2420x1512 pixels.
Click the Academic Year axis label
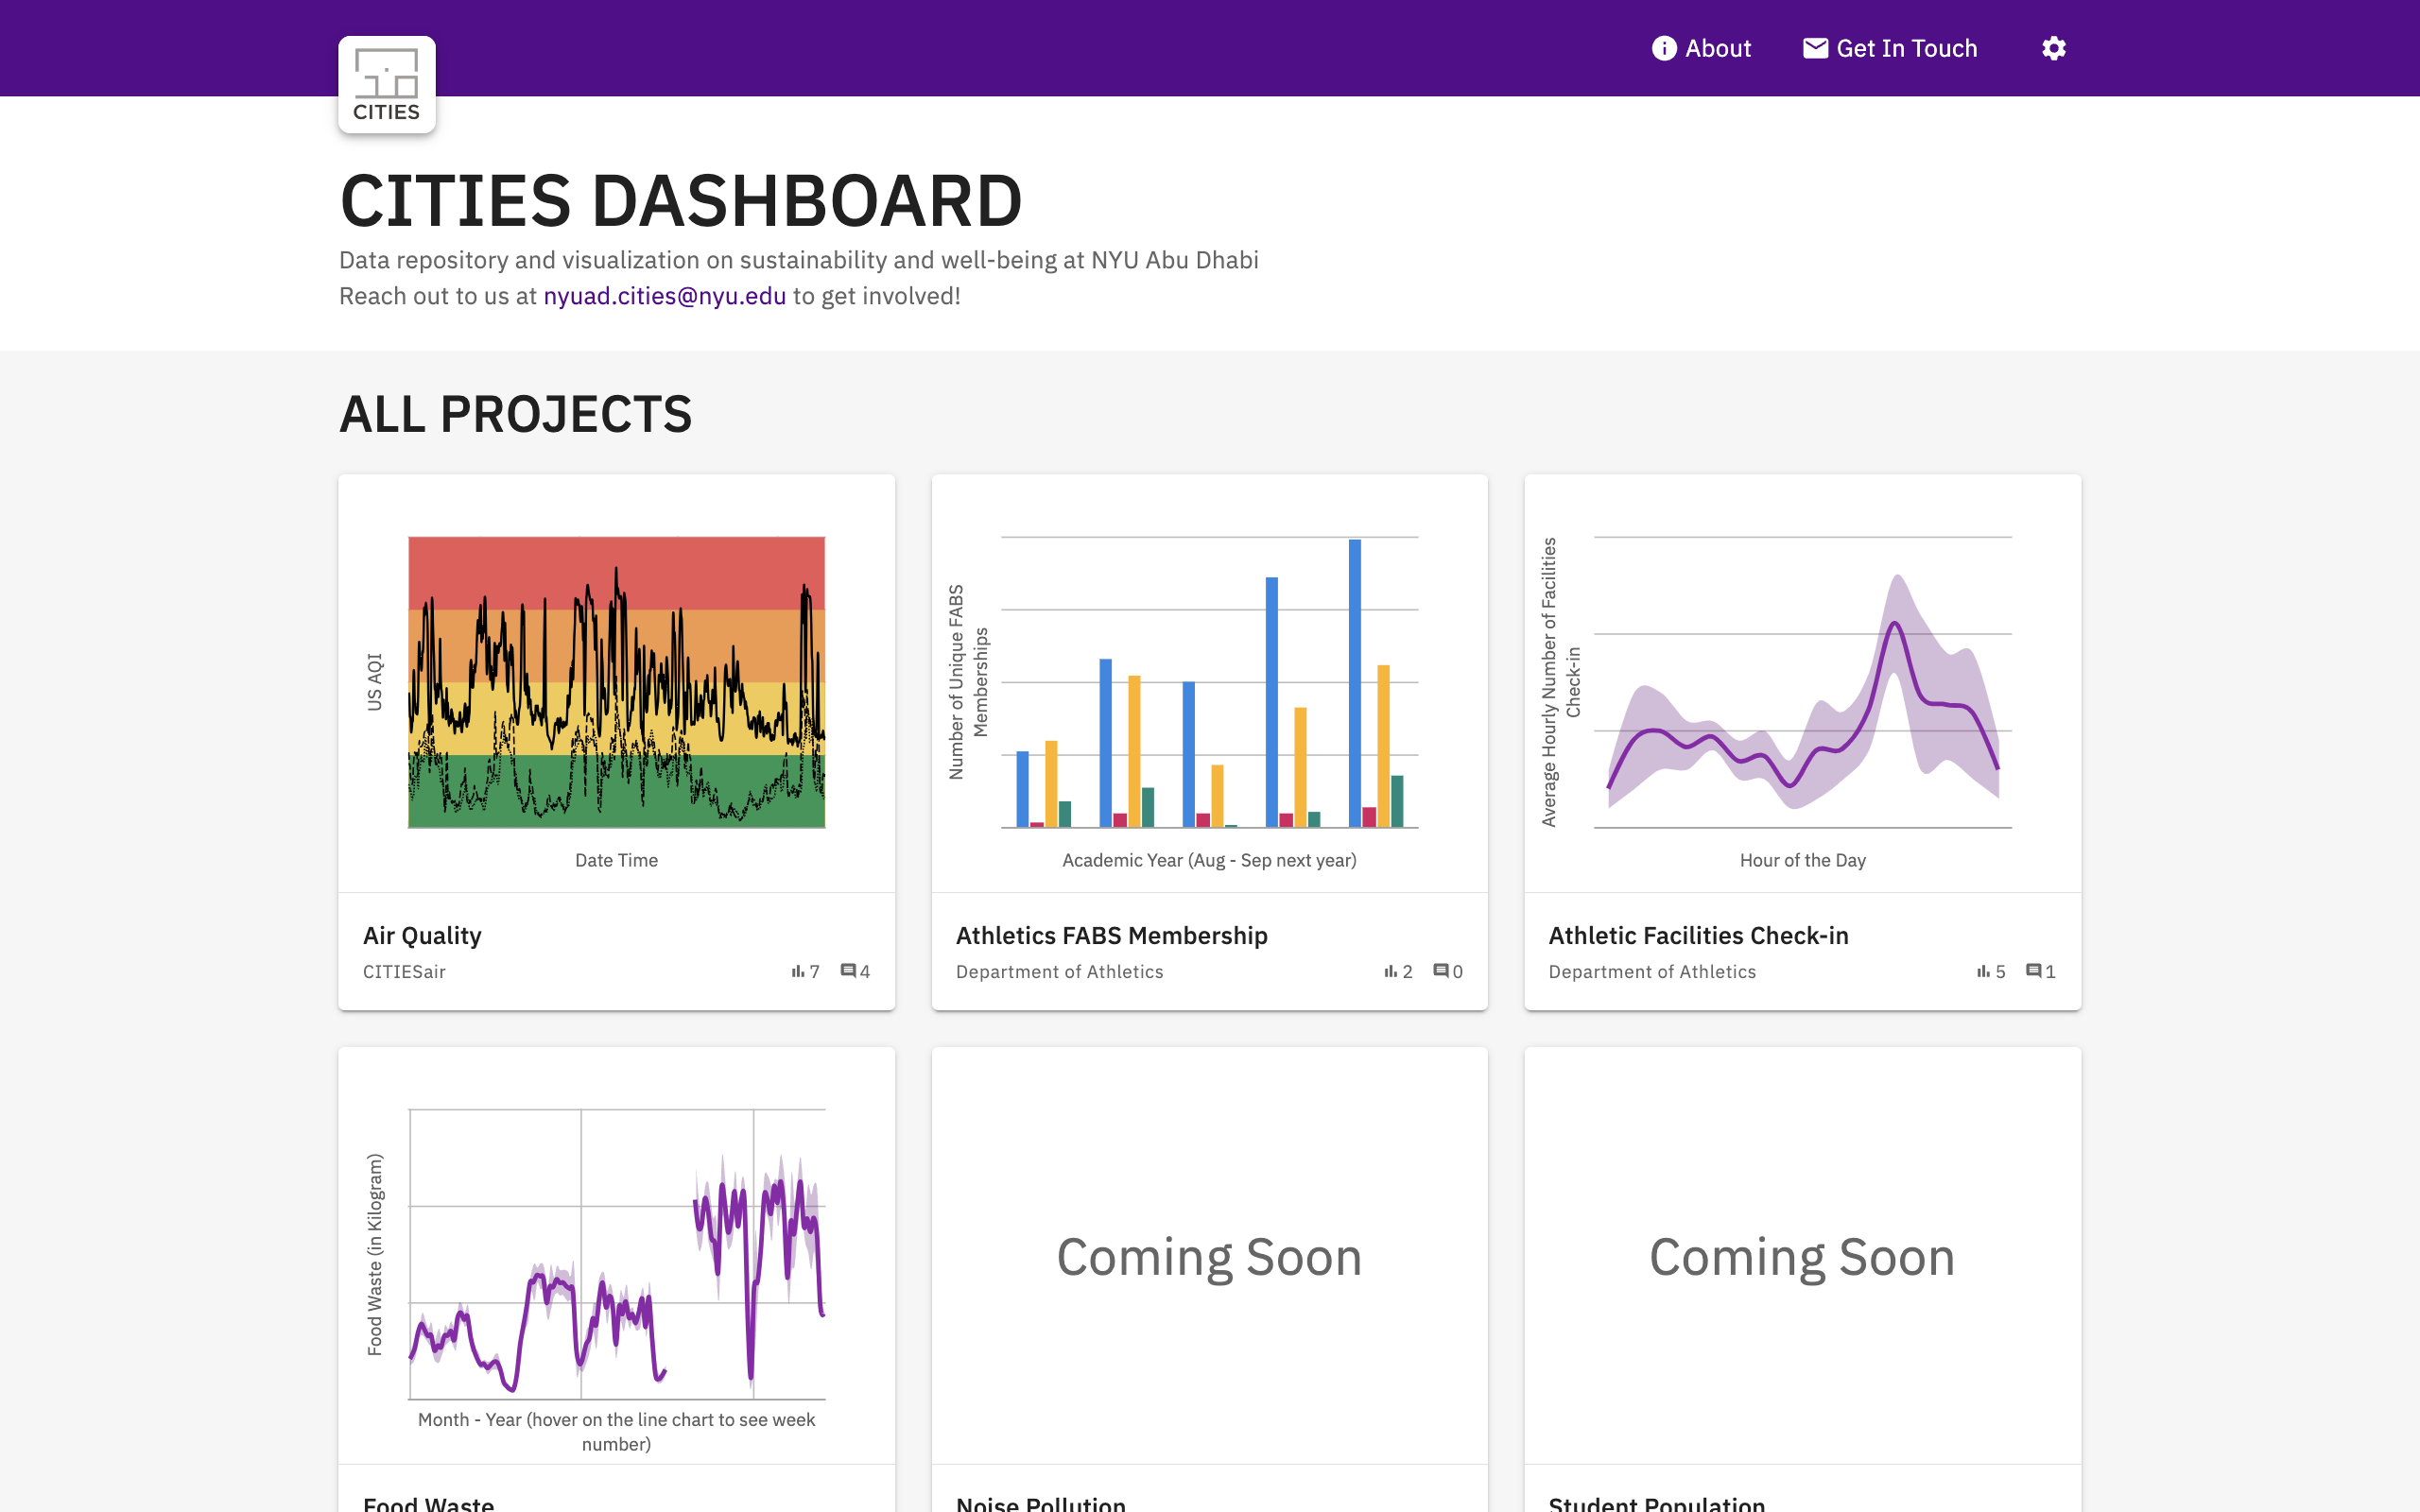point(1209,860)
